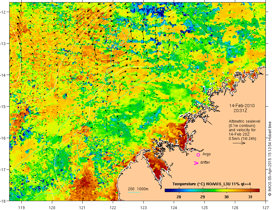Click the '125' longitude axis label

tap(205, 208)
